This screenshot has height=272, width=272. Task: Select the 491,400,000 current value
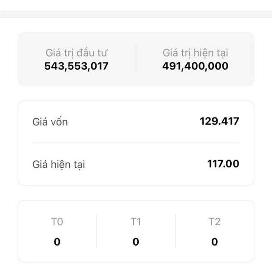pyautogui.click(x=195, y=66)
